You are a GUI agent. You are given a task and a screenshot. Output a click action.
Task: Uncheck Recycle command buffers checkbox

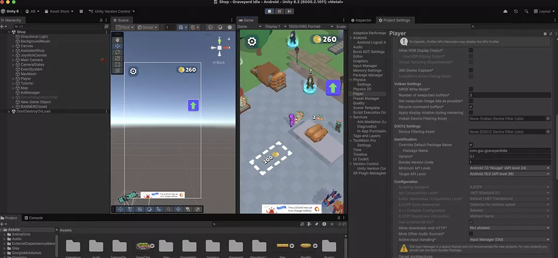[471, 107]
